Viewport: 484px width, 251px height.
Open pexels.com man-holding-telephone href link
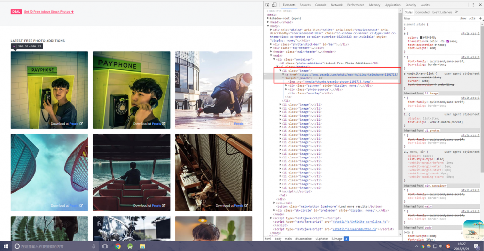[x=348, y=75]
